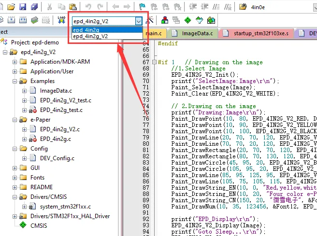Switch to the startup_stm32f103xe.s tab
Viewport: 317px width, 236px height.
click(x=257, y=33)
